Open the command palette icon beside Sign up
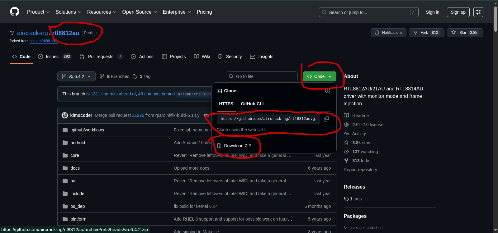The height and width of the screenshot is (233, 498). point(478,12)
